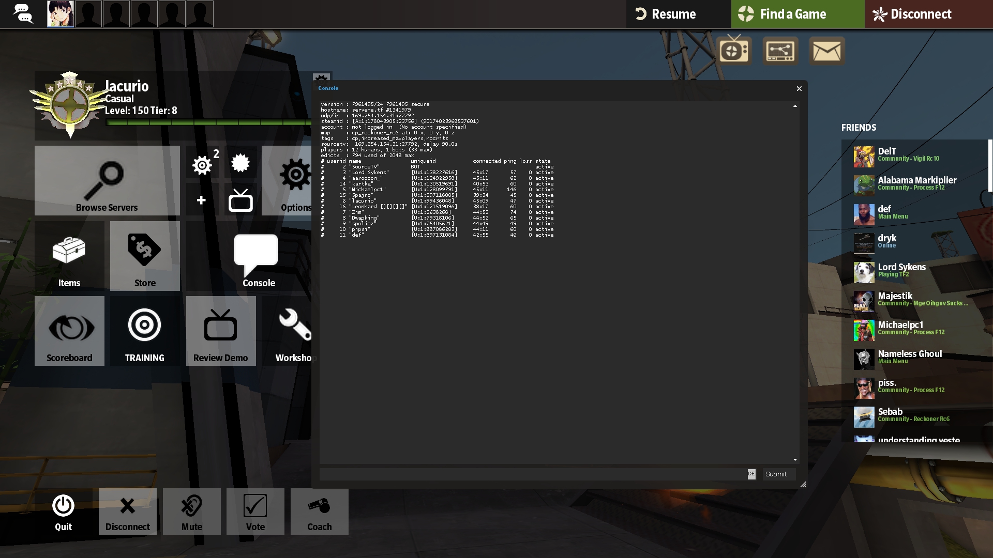Open the chat speech-bubbles icon

click(x=23, y=13)
